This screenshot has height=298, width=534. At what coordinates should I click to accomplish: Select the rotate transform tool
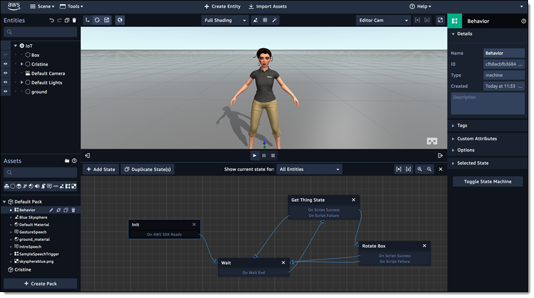[x=97, y=20]
